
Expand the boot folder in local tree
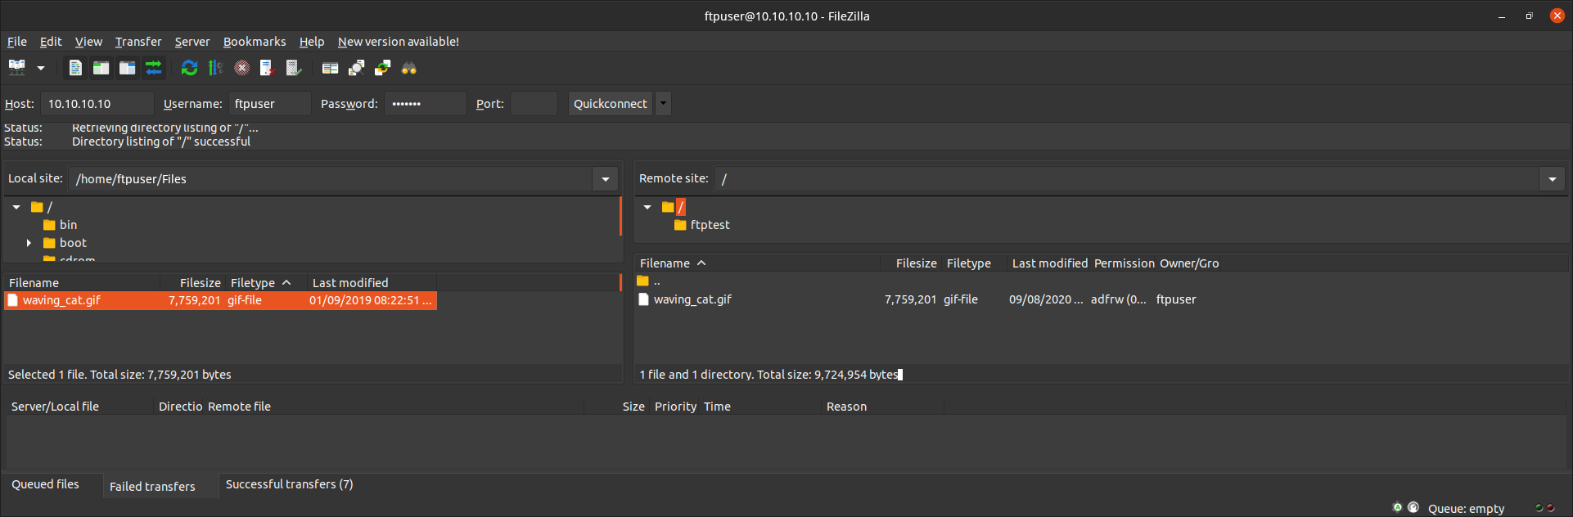(x=29, y=243)
